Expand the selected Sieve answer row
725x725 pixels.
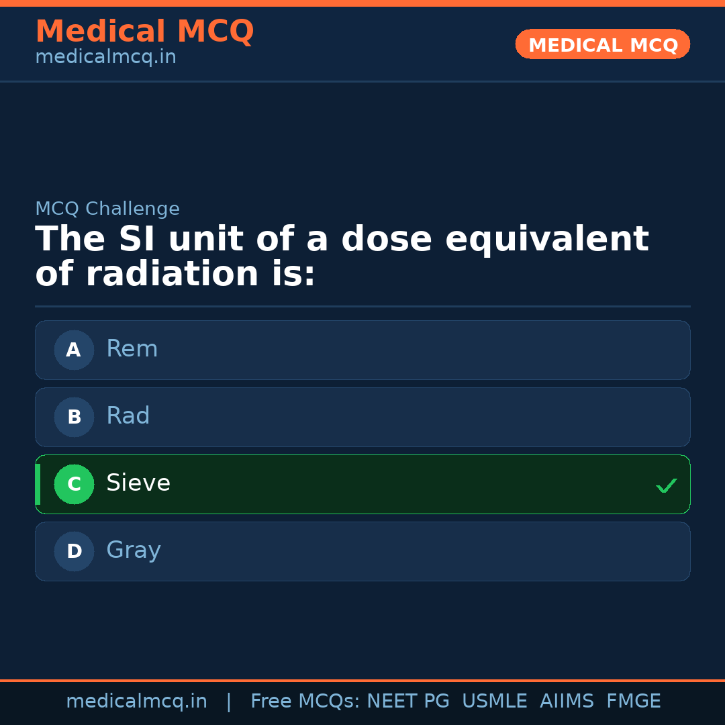362,484
